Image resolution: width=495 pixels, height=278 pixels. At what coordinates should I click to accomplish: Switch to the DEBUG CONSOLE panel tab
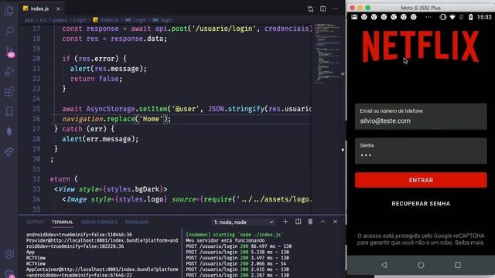coord(99,222)
